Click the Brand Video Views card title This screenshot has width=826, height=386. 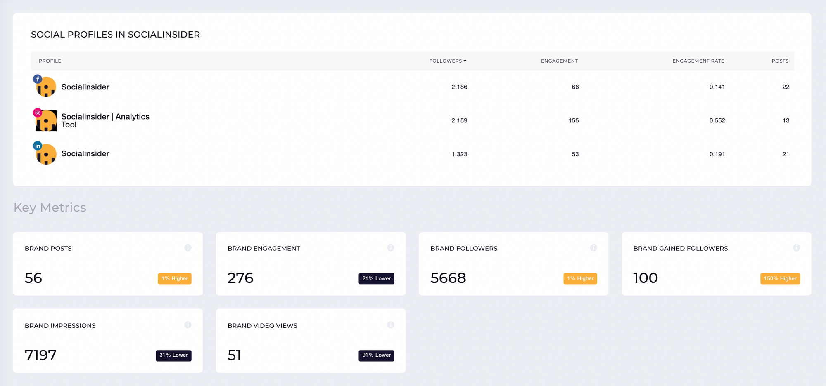(262, 326)
